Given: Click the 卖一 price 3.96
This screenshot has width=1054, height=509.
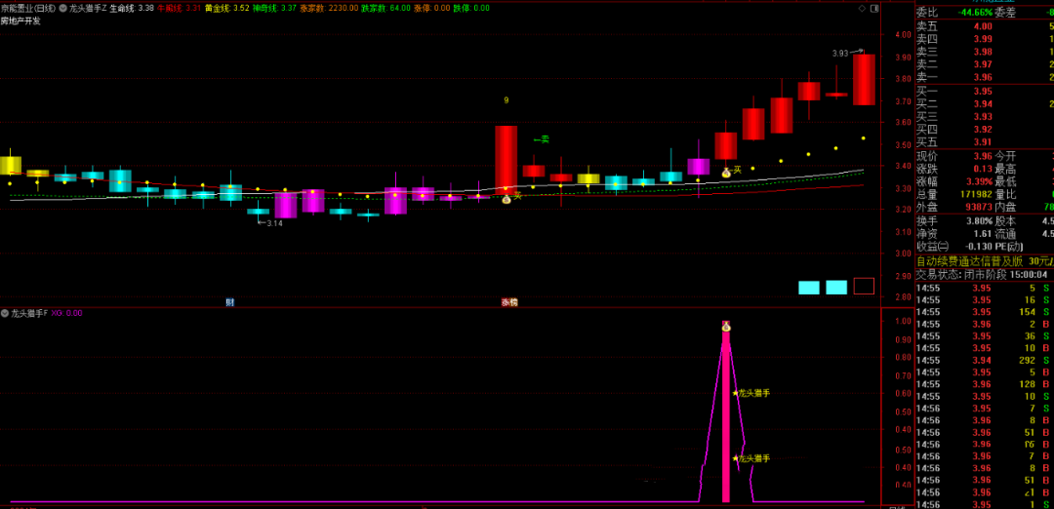Looking at the screenshot, I should pos(983,77).
